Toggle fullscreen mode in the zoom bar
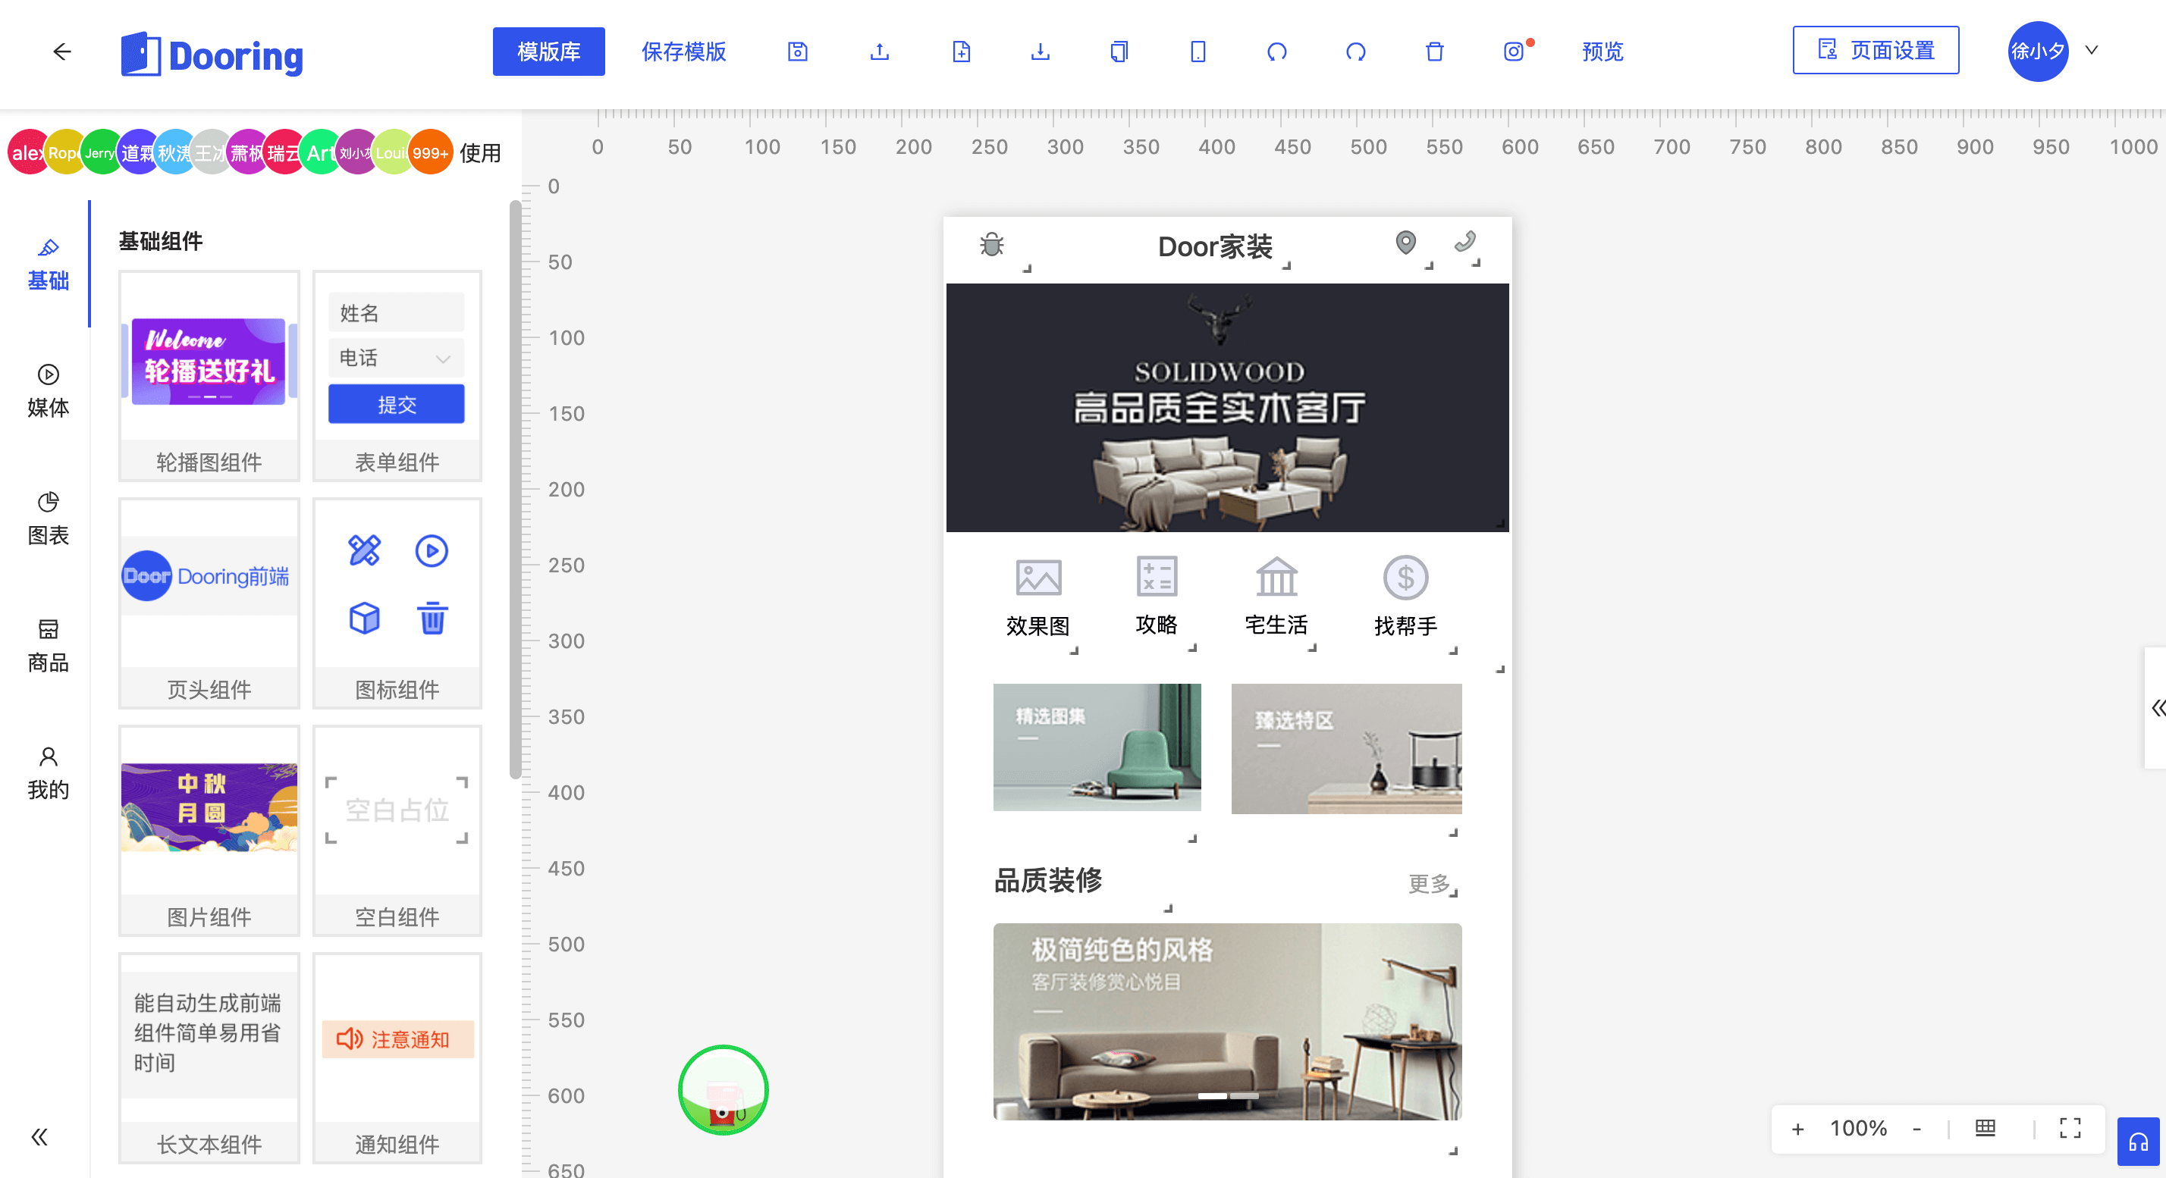The width and height of the screenshot is (2166, 1178). [2070, 1127]
